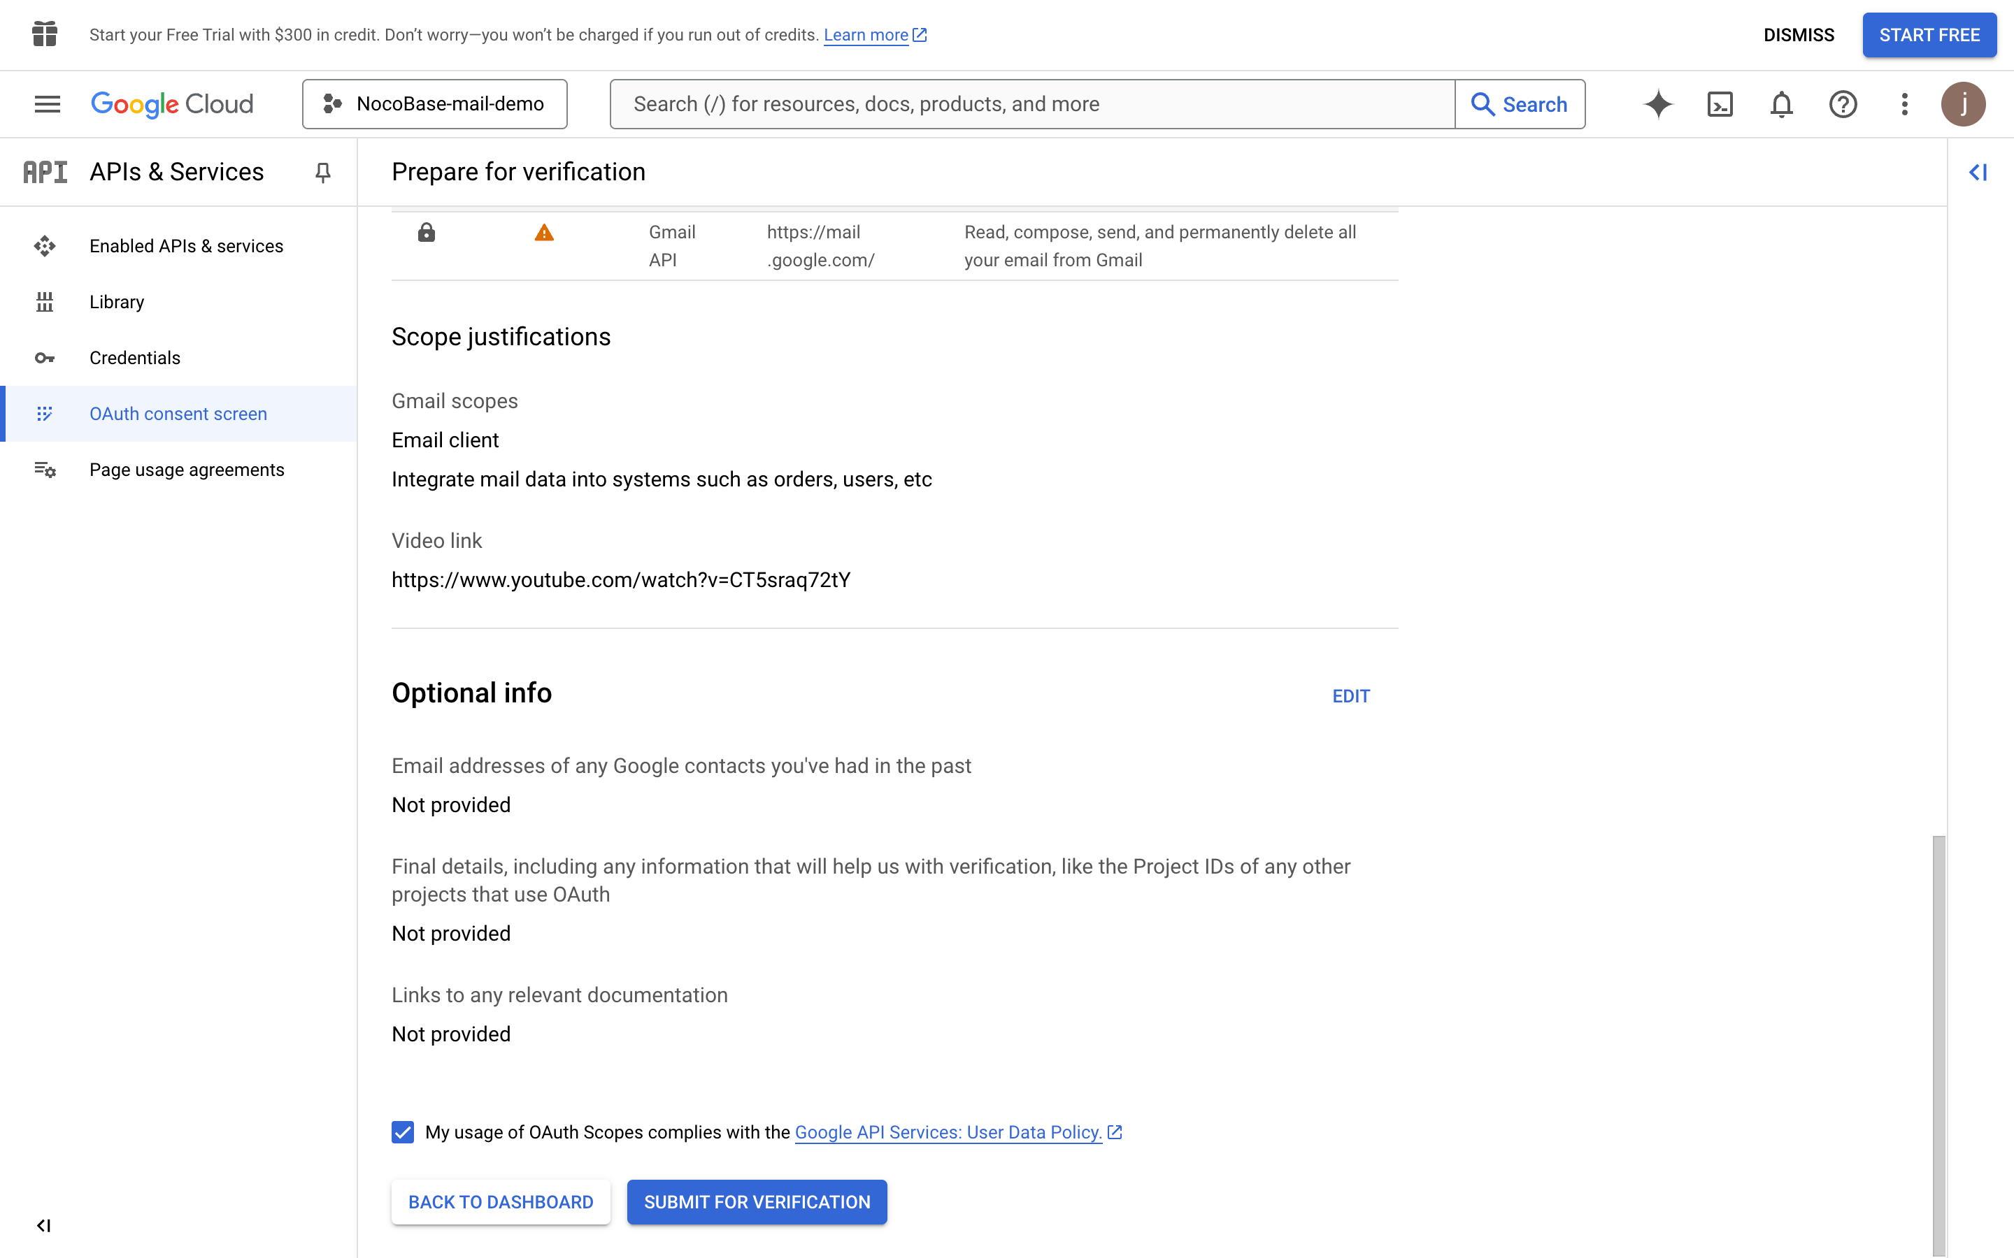Open Google API Services User Data Policy link
The height and width of the screenshot is (1258, 2014).
click(x=948, y=1132)
